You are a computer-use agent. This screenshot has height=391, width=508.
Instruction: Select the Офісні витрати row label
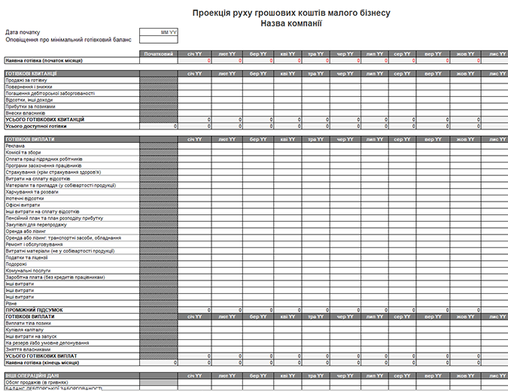[23, 205]
